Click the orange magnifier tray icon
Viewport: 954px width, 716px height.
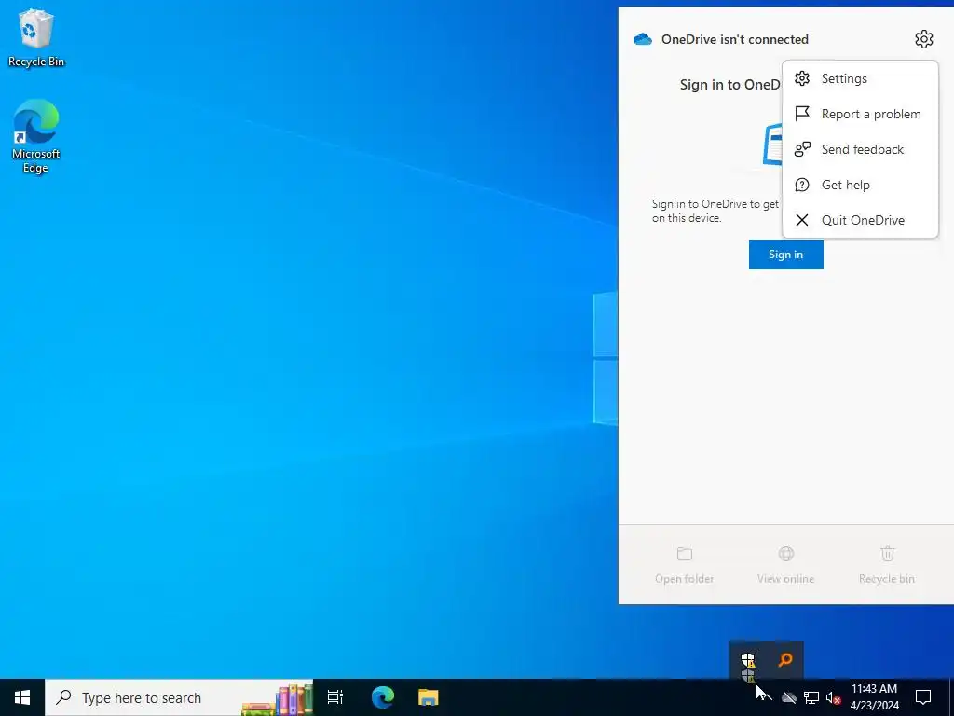point(785,659)
